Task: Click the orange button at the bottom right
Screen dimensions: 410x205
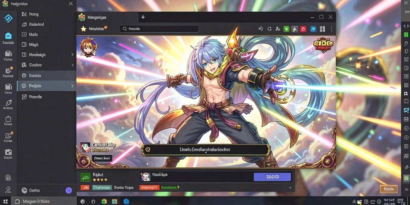Action: tap(388, 189)
